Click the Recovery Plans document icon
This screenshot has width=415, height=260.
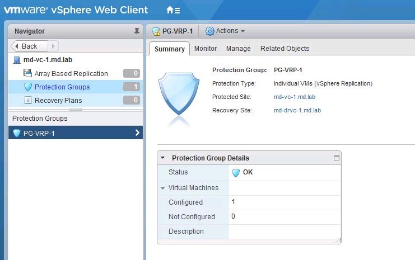pos(28,100)
